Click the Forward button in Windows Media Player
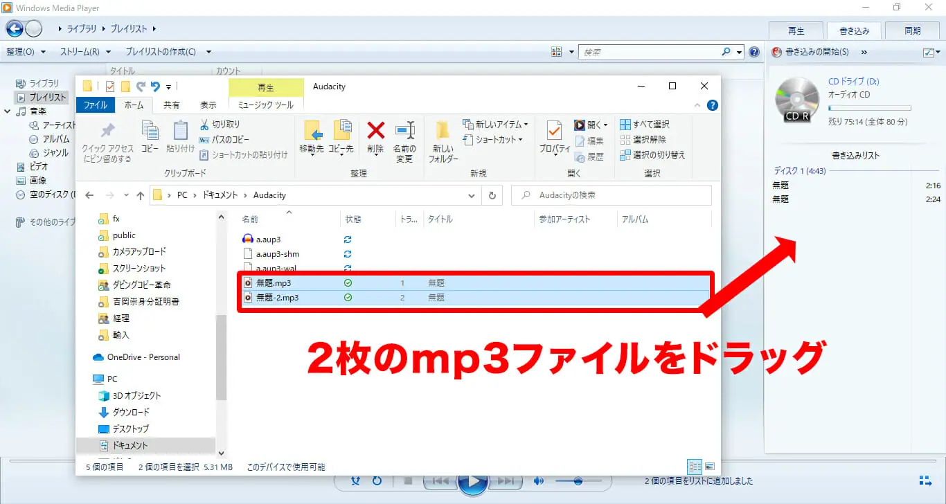This screenshot has height=504, width=946. (x=34, y=28)
